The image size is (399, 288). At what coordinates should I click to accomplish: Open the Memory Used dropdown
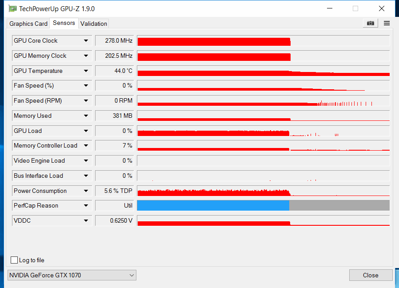[x=86, y=116]
